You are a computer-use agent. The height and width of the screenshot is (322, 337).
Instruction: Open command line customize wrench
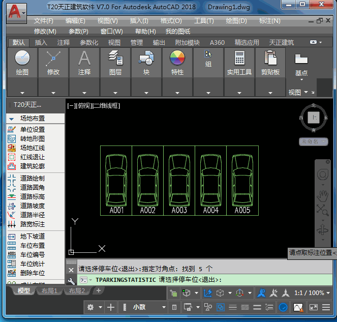(x=71, y=281)
